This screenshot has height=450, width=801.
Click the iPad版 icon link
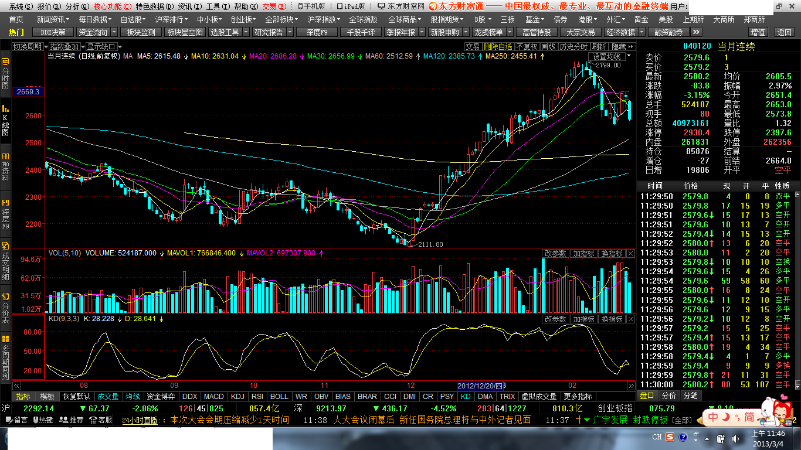(351, 6)
